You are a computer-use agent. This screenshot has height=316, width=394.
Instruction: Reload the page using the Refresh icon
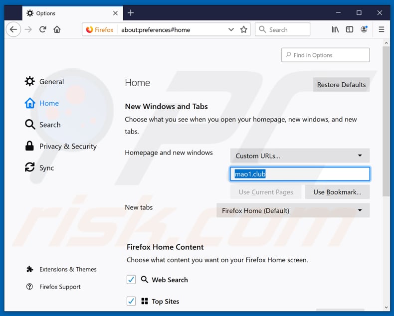click(x=43, y=29)
